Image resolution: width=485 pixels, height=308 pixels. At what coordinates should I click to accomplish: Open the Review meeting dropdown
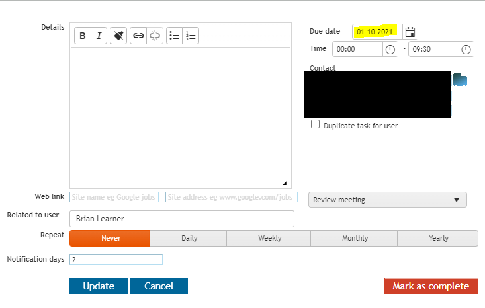(388, 200)
